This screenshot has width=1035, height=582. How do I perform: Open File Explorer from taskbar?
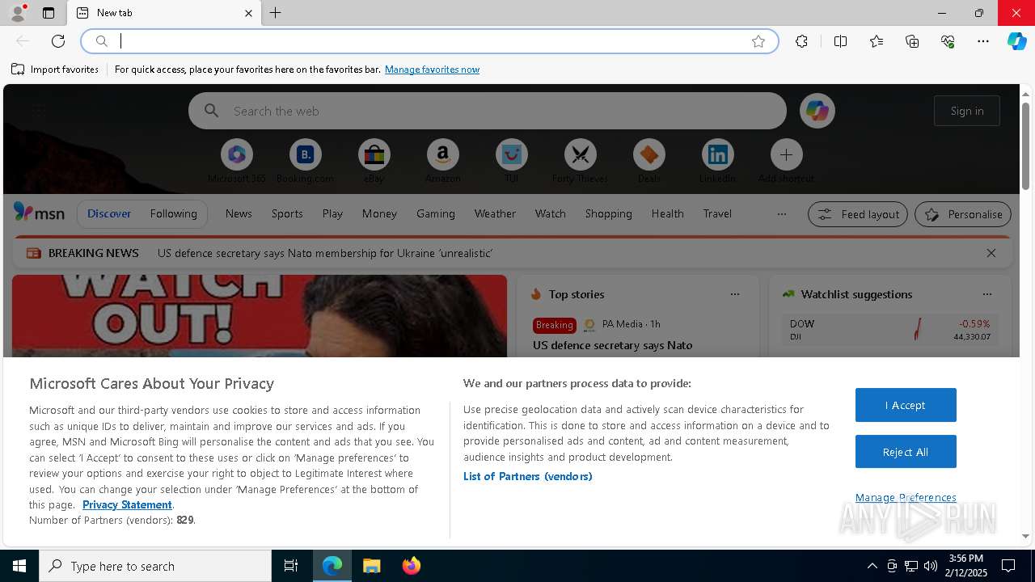371,566
